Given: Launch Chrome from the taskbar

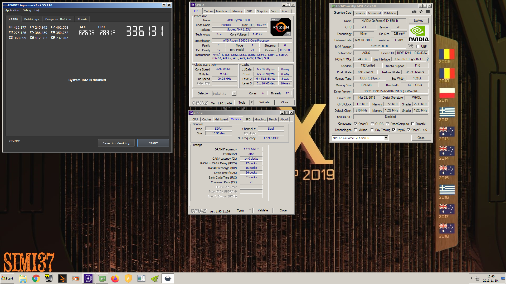Looking at the screenshot, I should pyautogui.click(x=36, y=278).
